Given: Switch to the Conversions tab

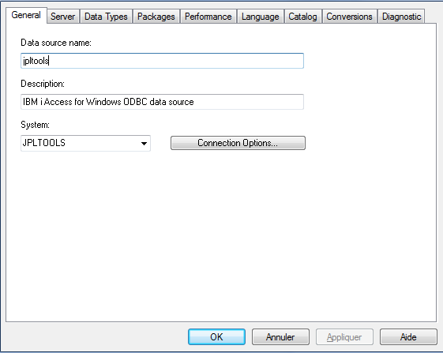Looking at the screenshot, I should pos(349,17).
